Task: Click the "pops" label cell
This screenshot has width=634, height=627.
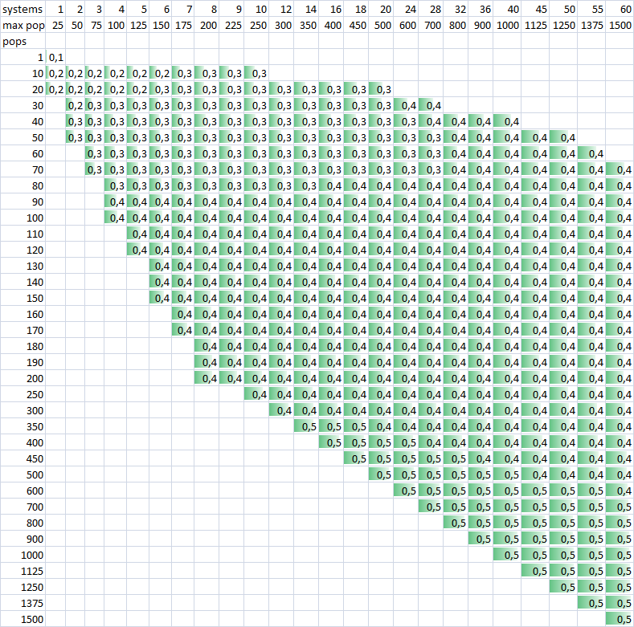Action: click(x=22, y=41)
